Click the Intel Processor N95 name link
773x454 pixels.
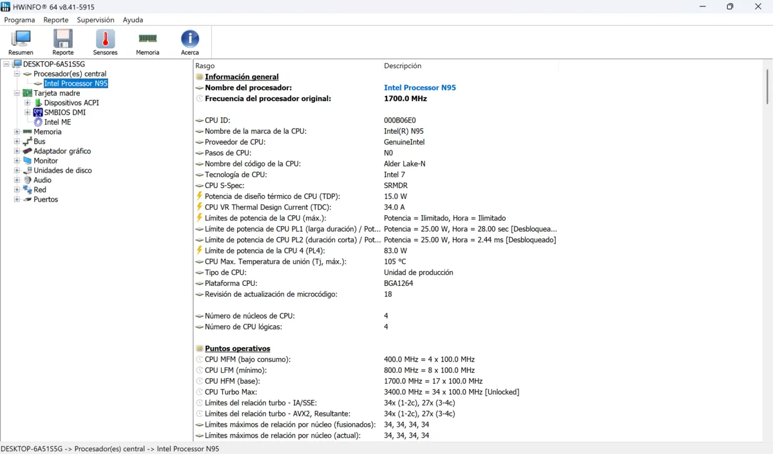(419, 88)
